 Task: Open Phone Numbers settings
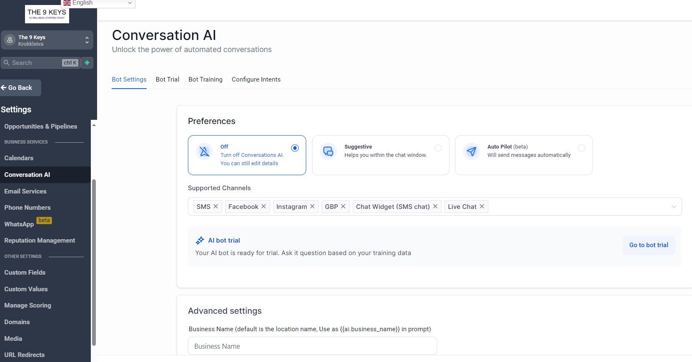(27, 208)
